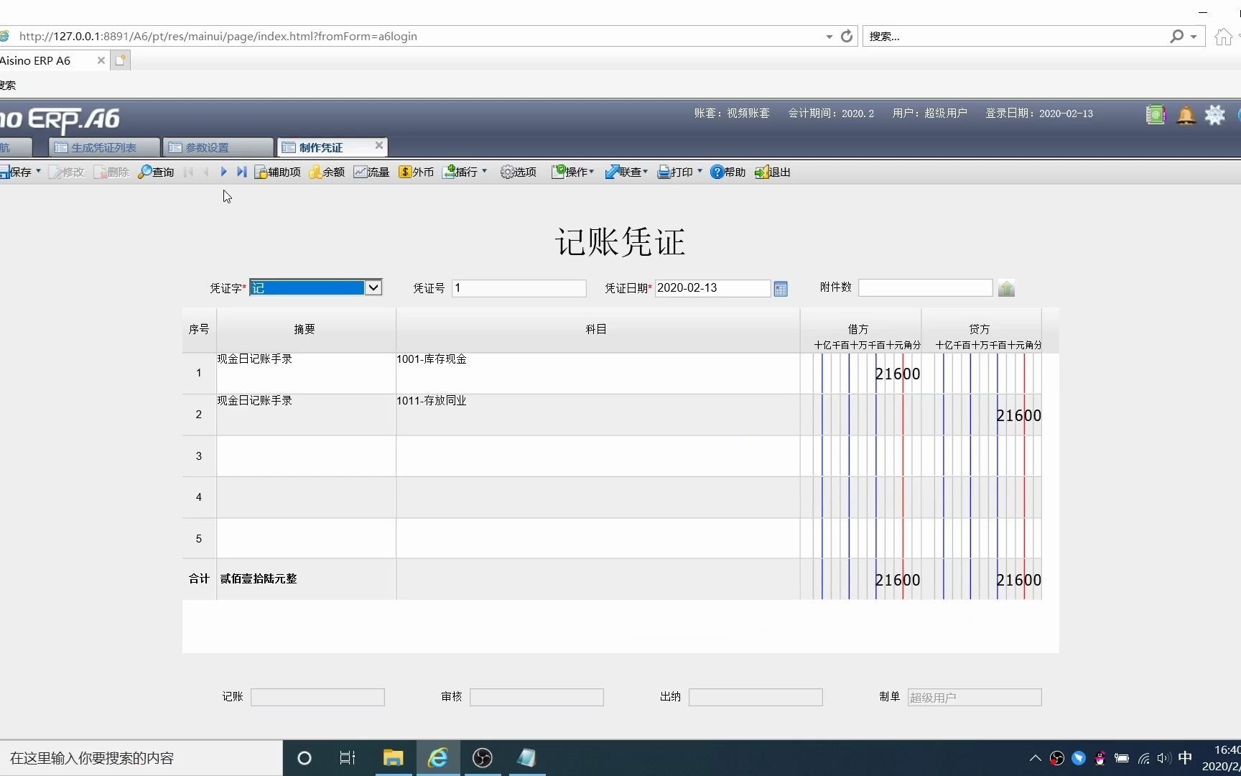Open Task View on taskbar
The width and height of the screenshot is (1241, 776).
click(x=348, y=757)
